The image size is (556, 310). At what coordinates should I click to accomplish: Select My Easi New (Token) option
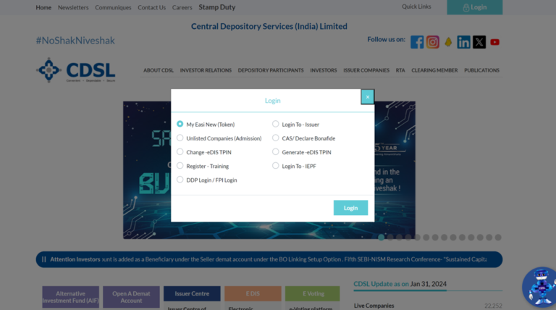[180, 124]
